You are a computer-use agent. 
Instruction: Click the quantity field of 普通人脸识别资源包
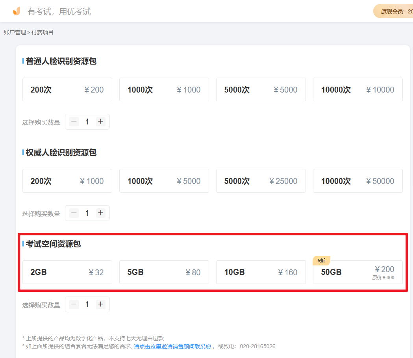87,122
